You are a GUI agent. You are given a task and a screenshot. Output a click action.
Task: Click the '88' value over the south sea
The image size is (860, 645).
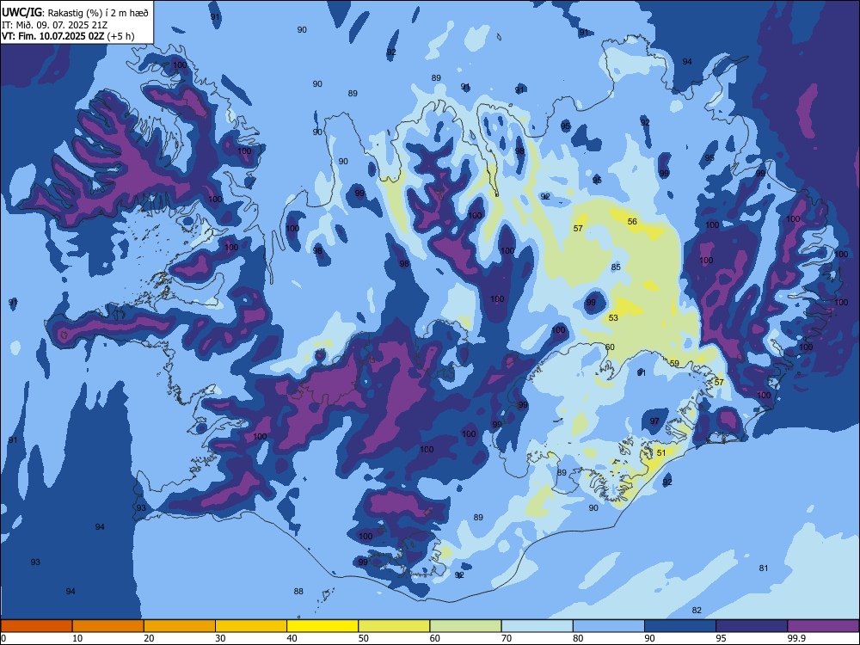pos(298,592)
